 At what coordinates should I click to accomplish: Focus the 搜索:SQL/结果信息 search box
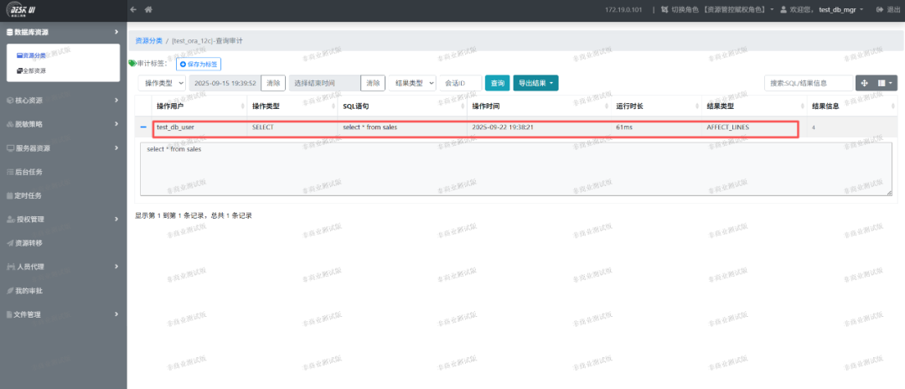[808, 83]
